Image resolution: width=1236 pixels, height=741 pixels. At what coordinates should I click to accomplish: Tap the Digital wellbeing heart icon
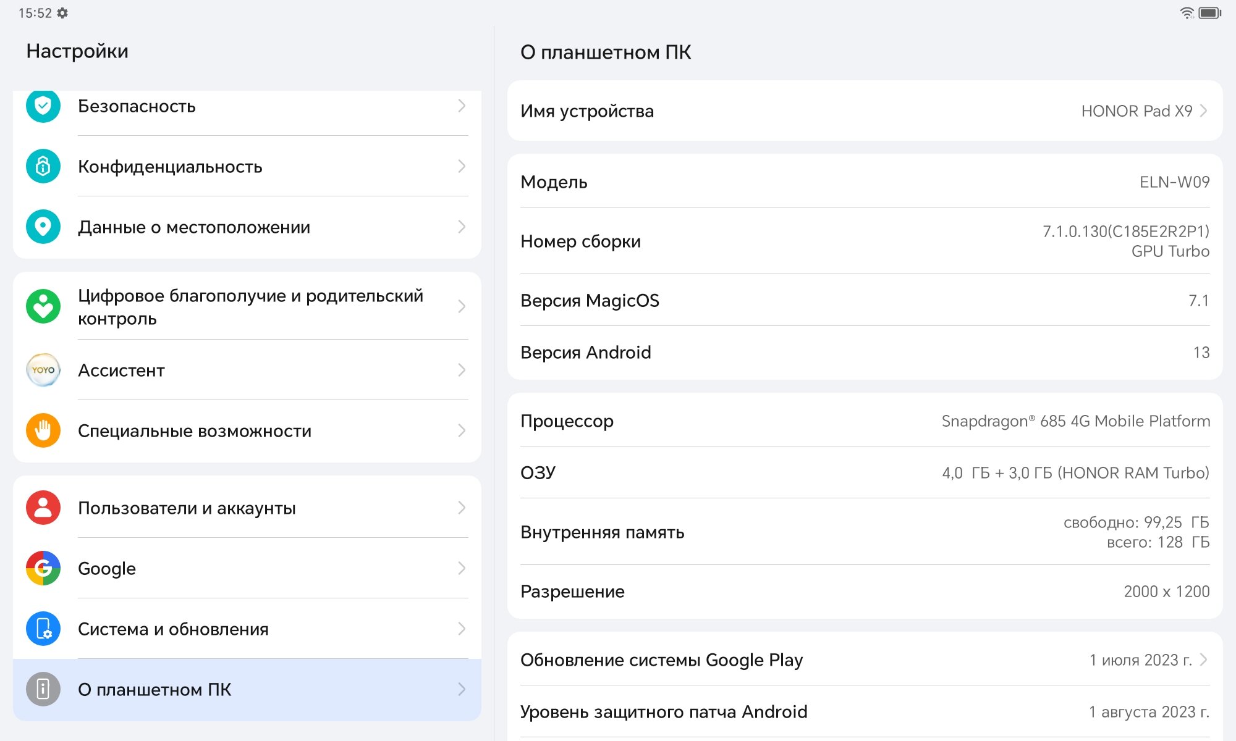tap(43, 306)
